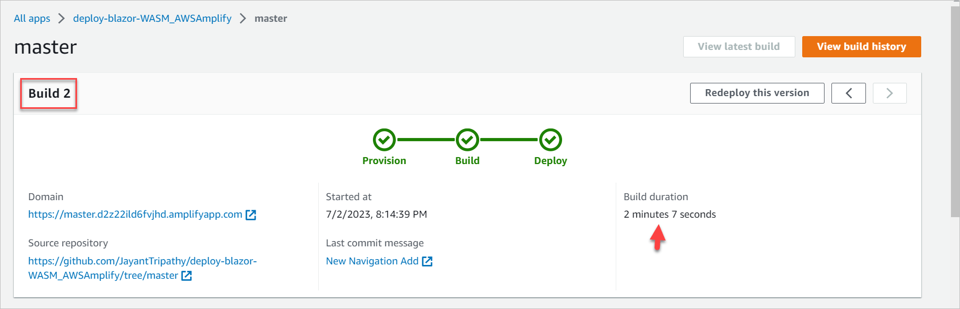Open deploy-blazor-WASM_AWSAmplify breadcrumb link

tap(152, 19)
